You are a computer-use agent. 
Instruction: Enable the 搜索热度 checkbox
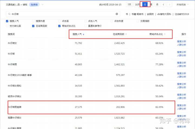pos(33,21)
